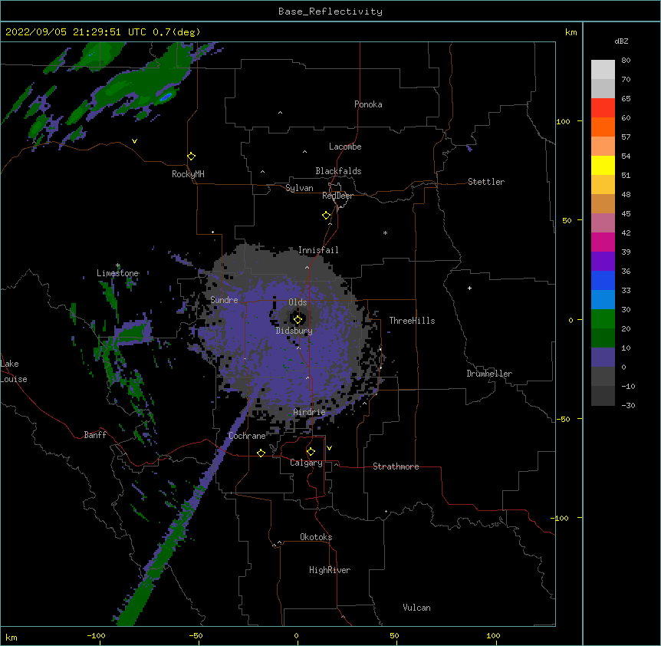This screenshot has height=646, width=661.
Task: Click the Drumheller label
Action: 489,374
